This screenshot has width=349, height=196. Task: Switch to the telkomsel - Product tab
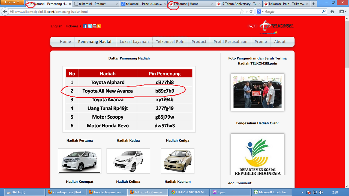(97, 4)
